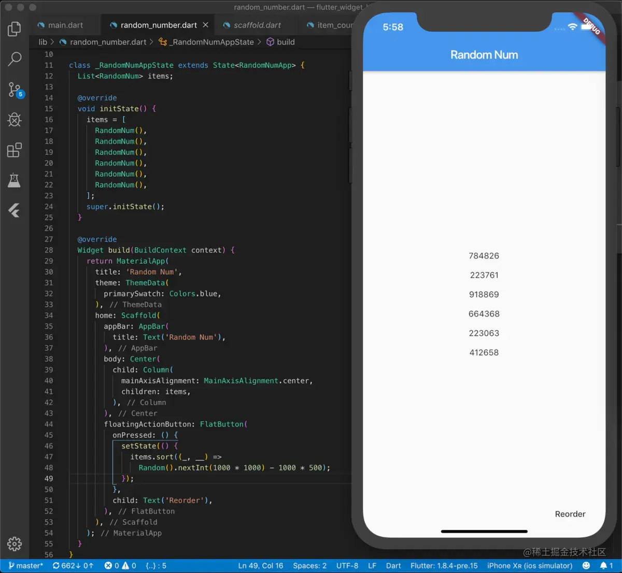The width and height of the screenshot is (622, 573).
Task: Open the notifications bell
Action: [606, 566]
